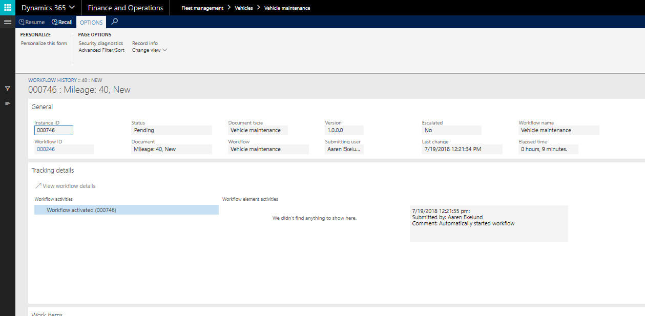Click View workflow details
The width and height of the screenshot is (645, 316).
click(x=65, y=186)
